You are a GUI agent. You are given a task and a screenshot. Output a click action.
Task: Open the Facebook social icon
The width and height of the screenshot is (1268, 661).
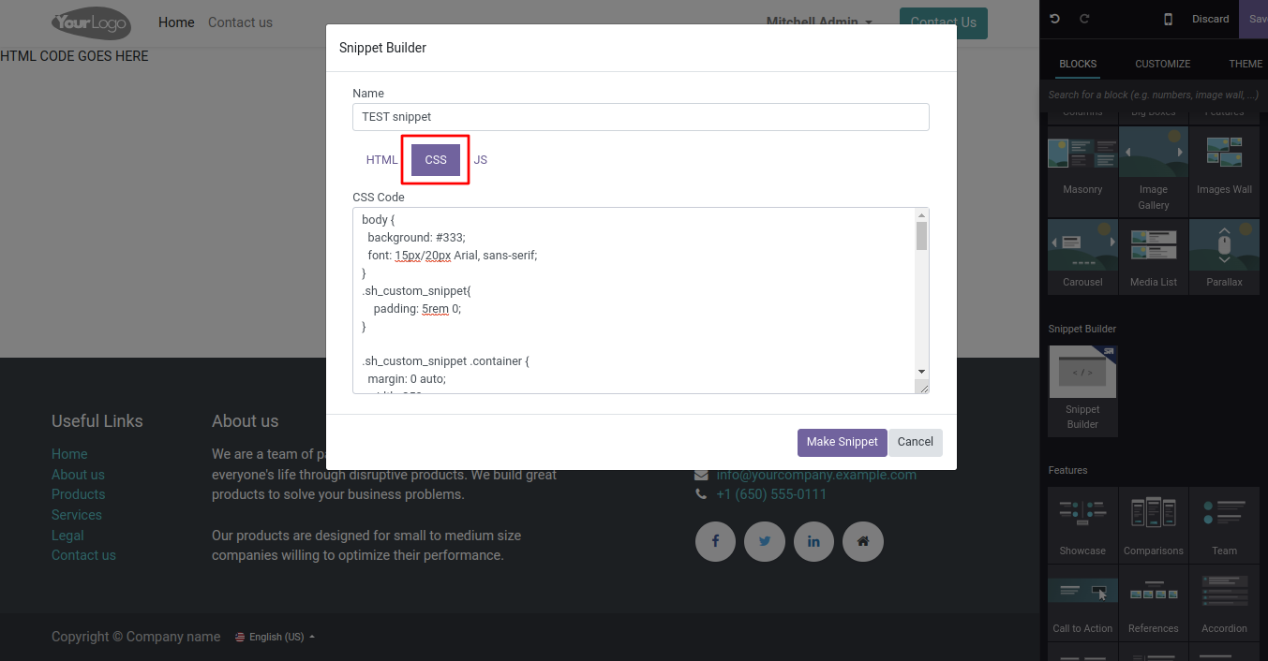(716, 541)
